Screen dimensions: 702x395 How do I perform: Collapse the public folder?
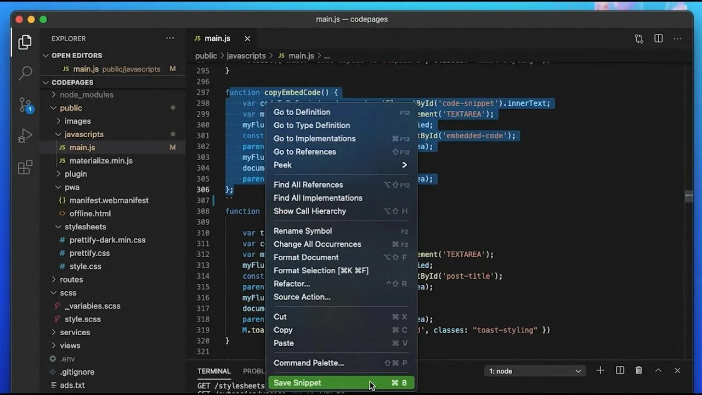point(71,108)
